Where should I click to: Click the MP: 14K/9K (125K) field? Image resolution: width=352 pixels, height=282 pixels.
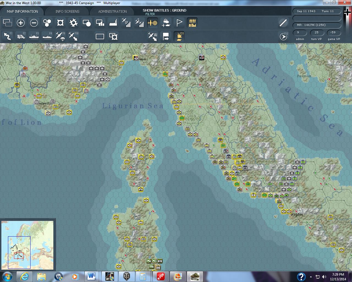pyautogui.click(x=317, y=25)
